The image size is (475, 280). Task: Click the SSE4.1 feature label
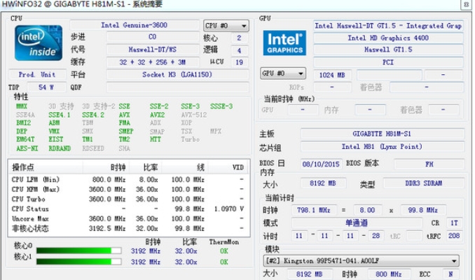pyautogui.click(x=59, y=115)
